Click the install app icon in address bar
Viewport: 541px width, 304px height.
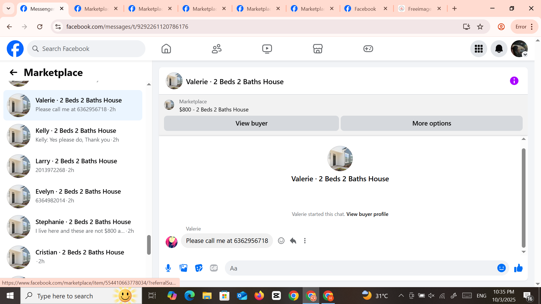click(x=466, y=27)
